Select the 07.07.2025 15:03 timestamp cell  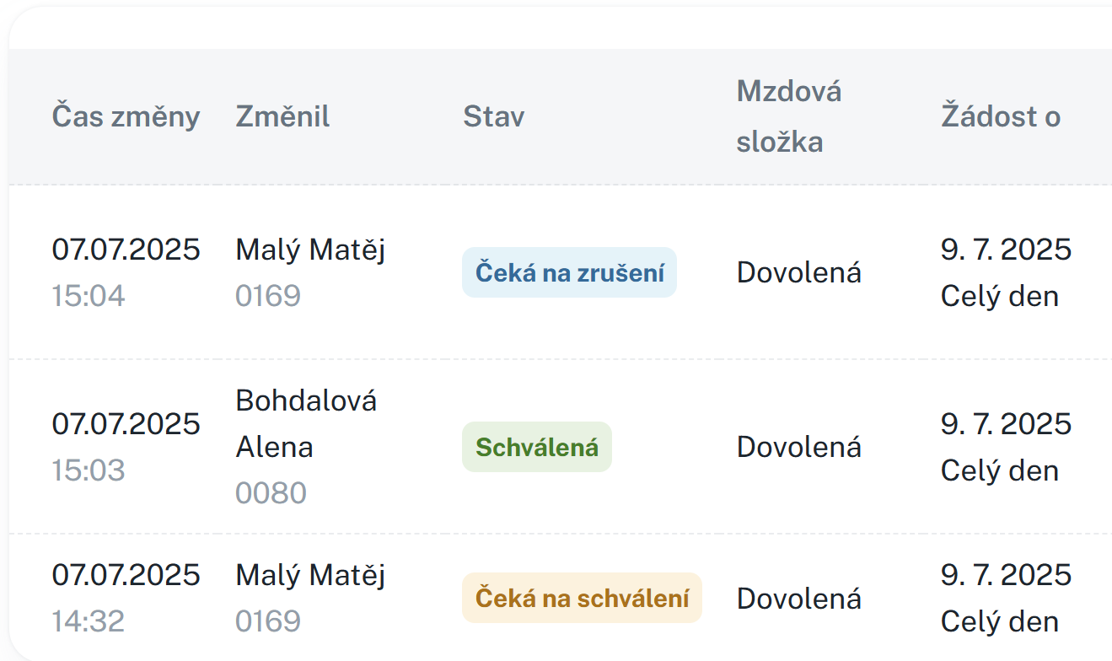pos(126,446)
